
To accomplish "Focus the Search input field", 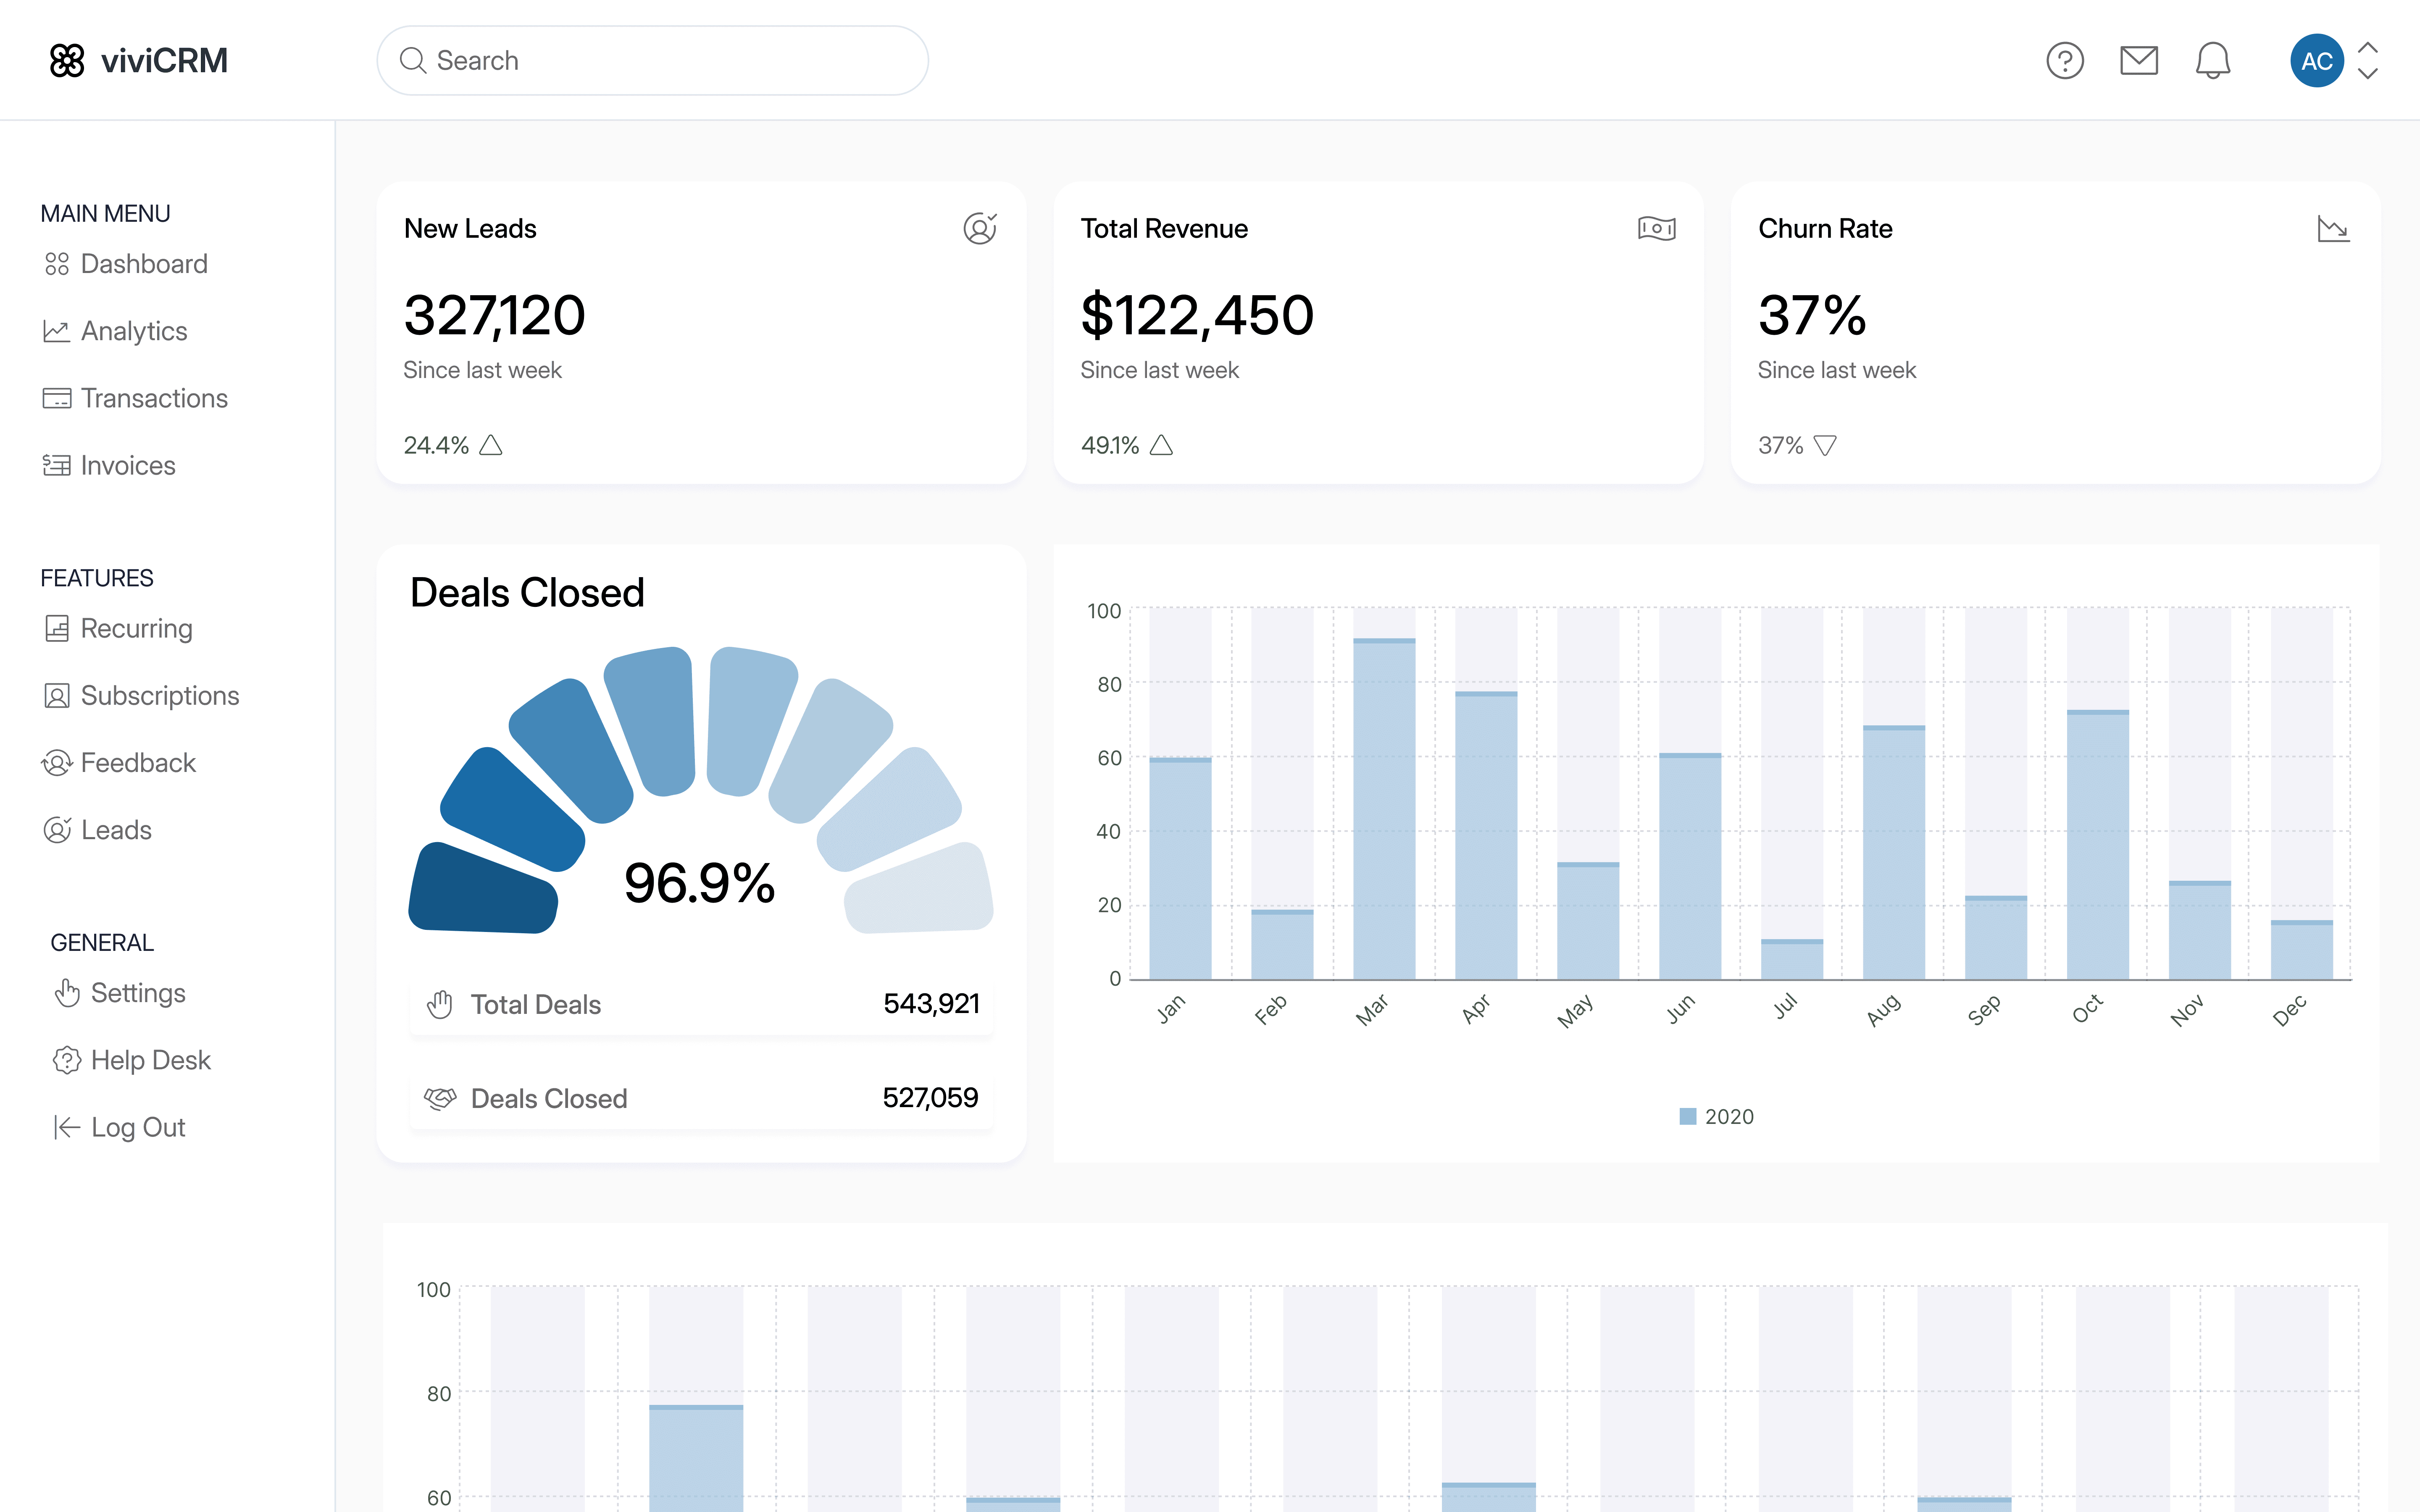I will [652, 60].
